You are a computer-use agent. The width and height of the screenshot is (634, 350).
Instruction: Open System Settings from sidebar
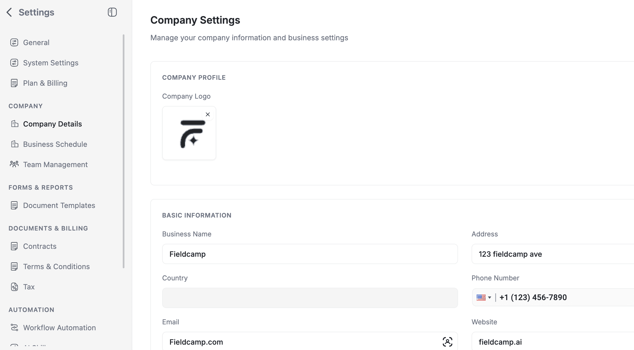(51, 63)
